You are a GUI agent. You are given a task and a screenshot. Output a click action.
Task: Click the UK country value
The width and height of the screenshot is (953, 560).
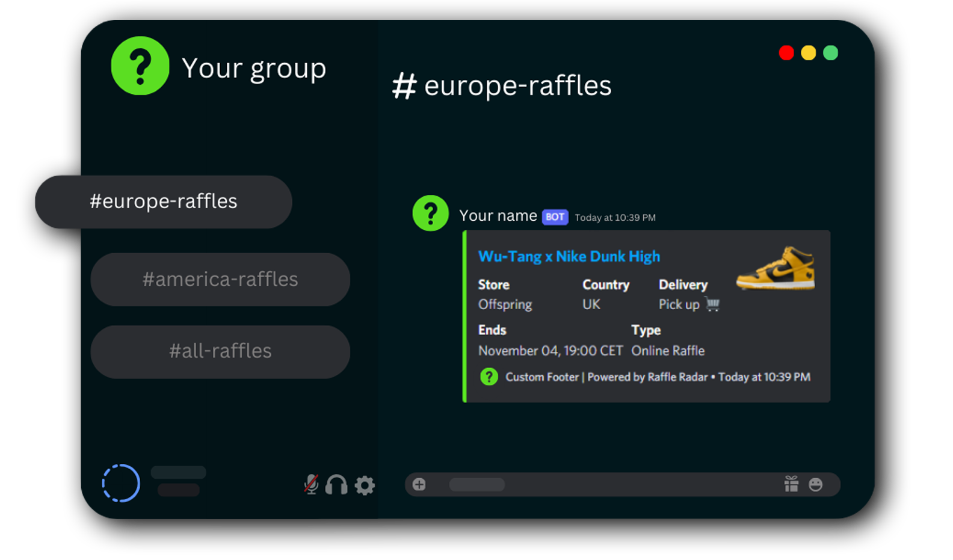(591, 304)
